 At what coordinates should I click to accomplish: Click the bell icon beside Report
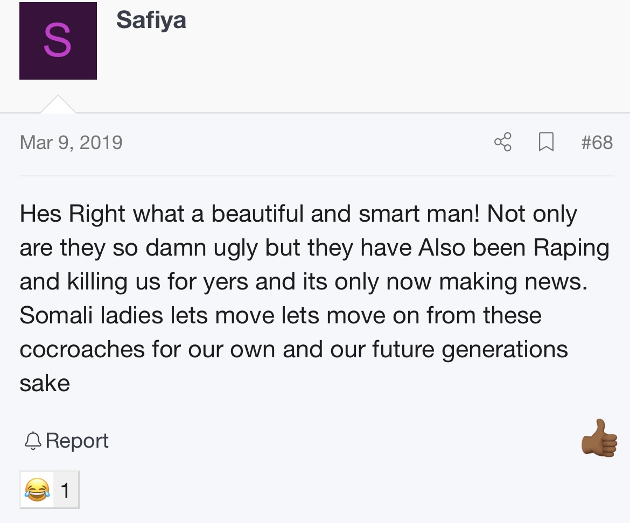pyautogui.click(x=33, y=441)
